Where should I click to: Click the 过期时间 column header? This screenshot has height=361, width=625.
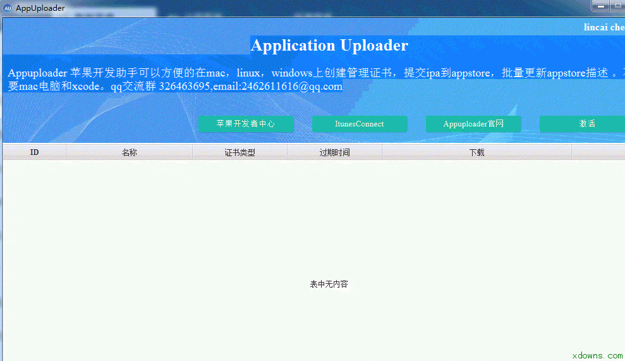[334, 152]
